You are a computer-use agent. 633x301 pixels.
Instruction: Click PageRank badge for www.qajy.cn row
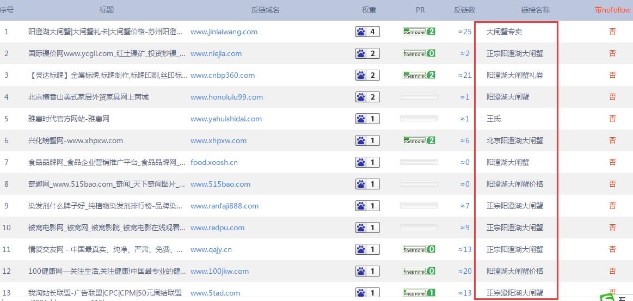click(419, 249)
